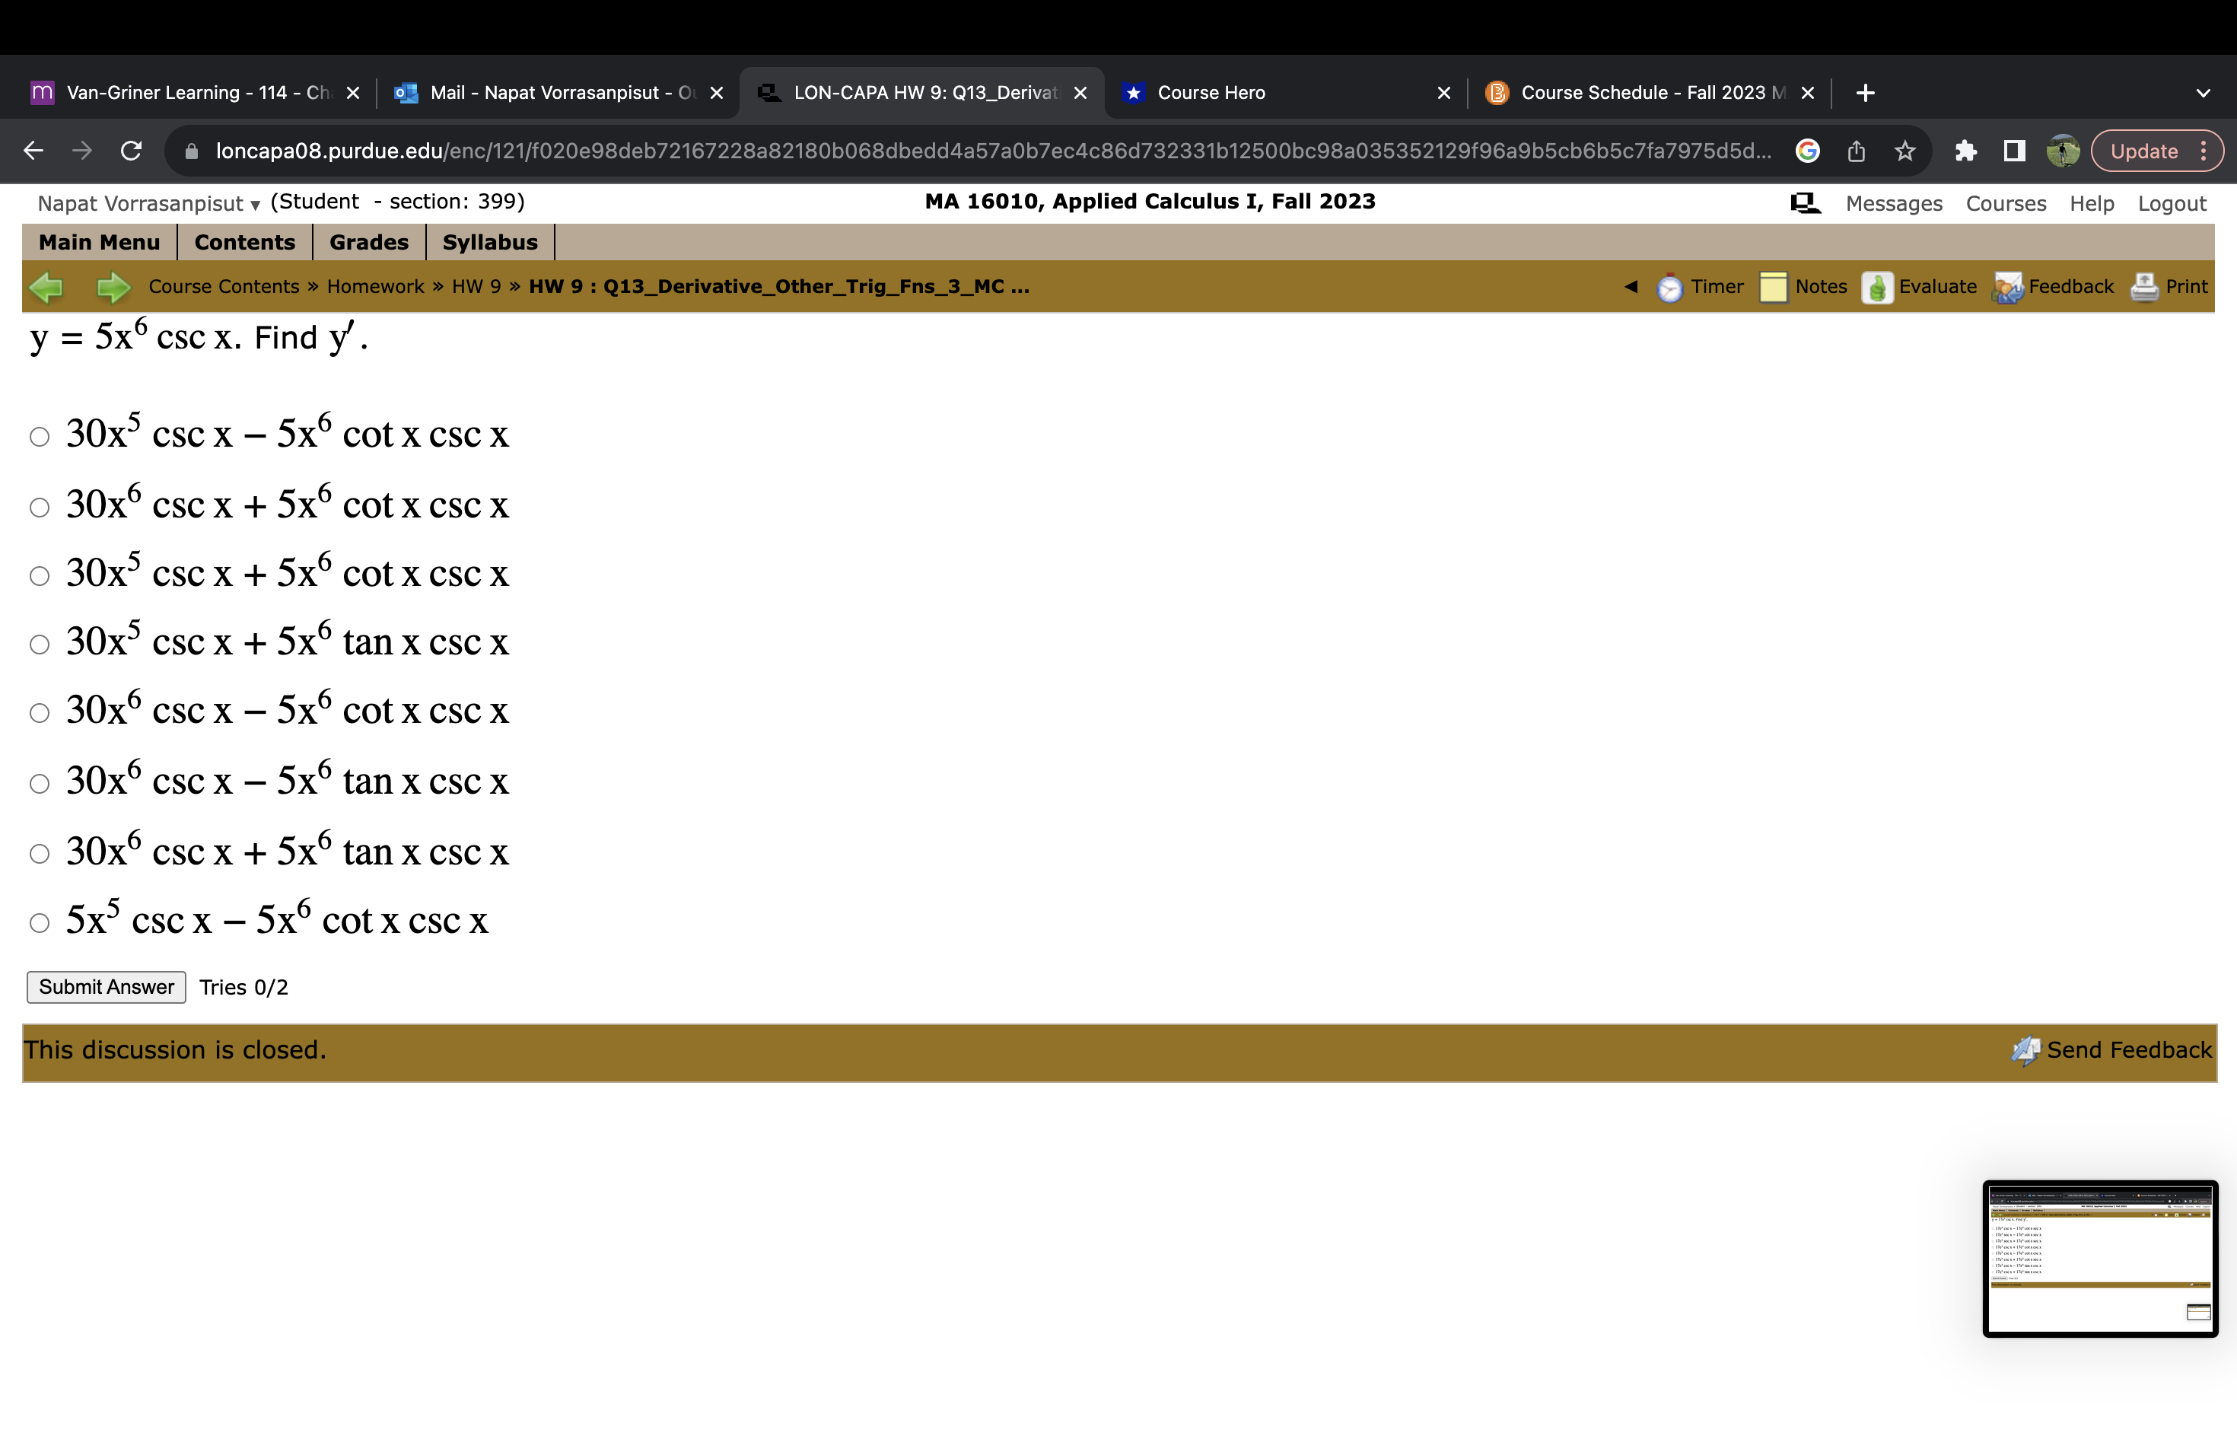Viewport: 2237px width, 1455px height.
Task: Open the Syllabus tab
Action: 490,241
